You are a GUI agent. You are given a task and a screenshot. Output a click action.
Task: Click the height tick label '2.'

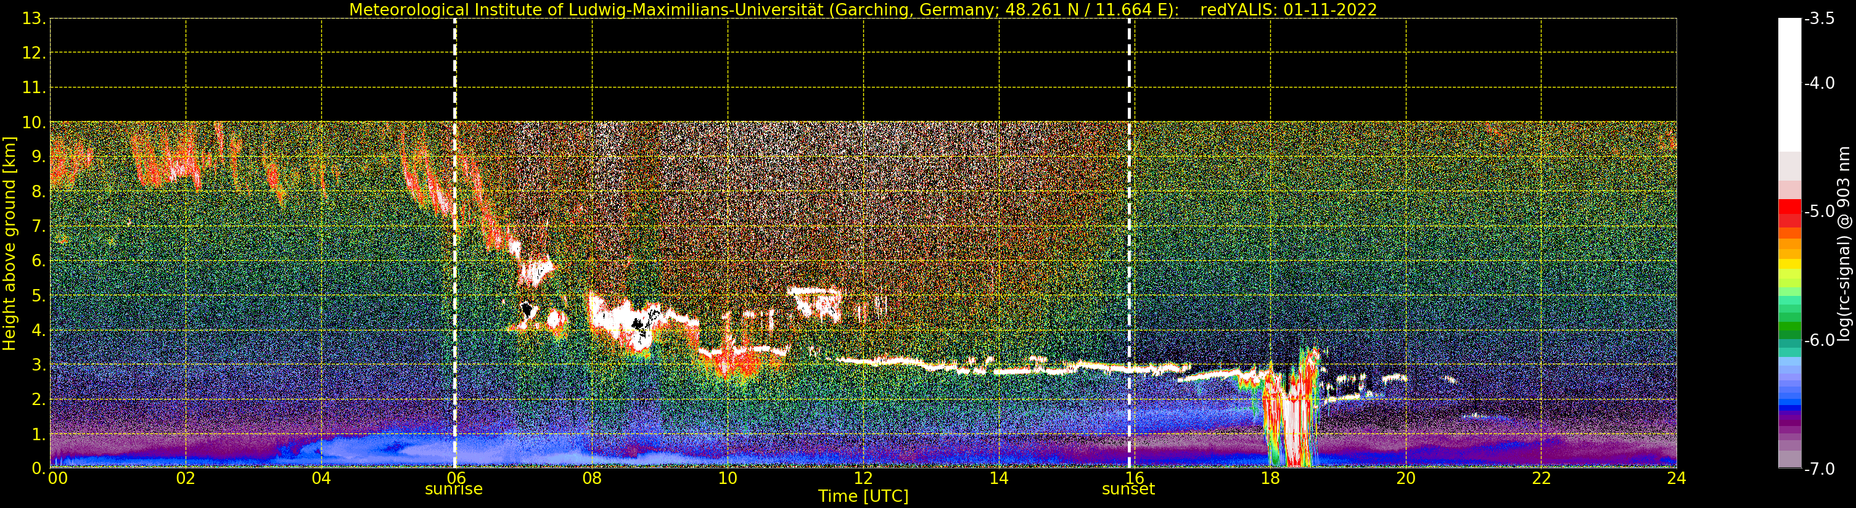38,400
